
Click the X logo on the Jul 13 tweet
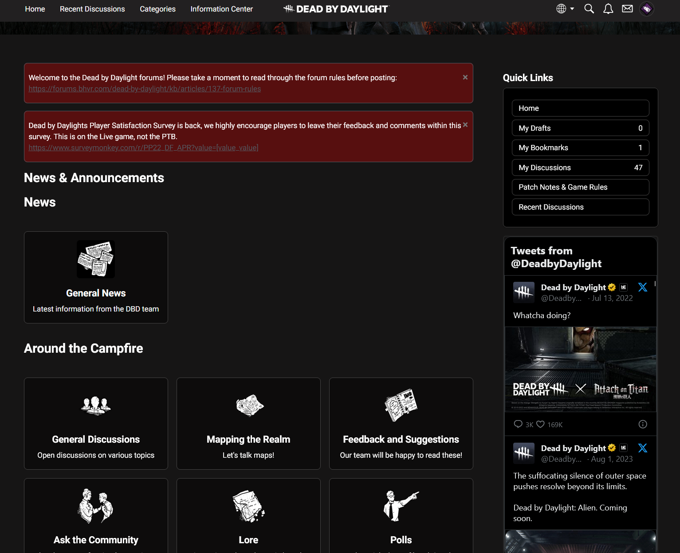(x=642, y=287)
